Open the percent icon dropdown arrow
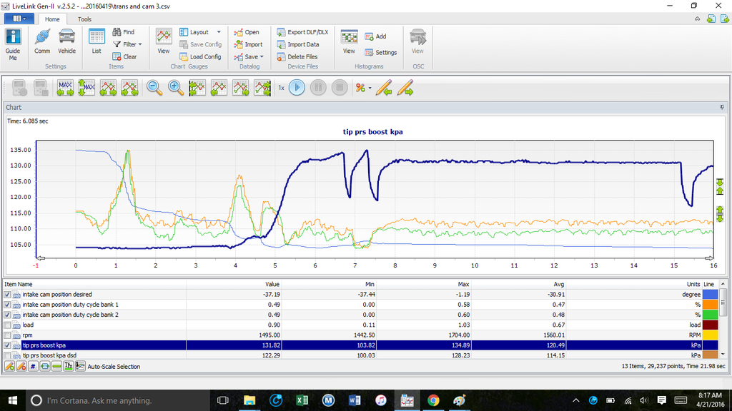This screenshot has width=732, height=411. pos(370,88)
